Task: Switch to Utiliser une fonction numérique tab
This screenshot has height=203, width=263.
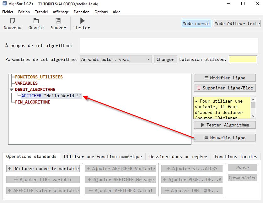Action: point(103,157)
